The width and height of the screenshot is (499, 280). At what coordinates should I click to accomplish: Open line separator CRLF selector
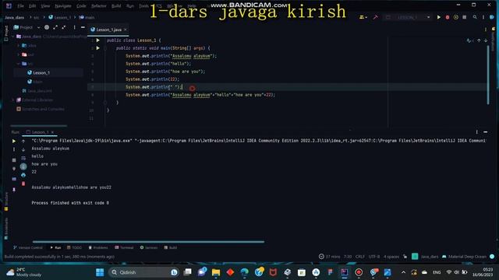tap(360, 257)
